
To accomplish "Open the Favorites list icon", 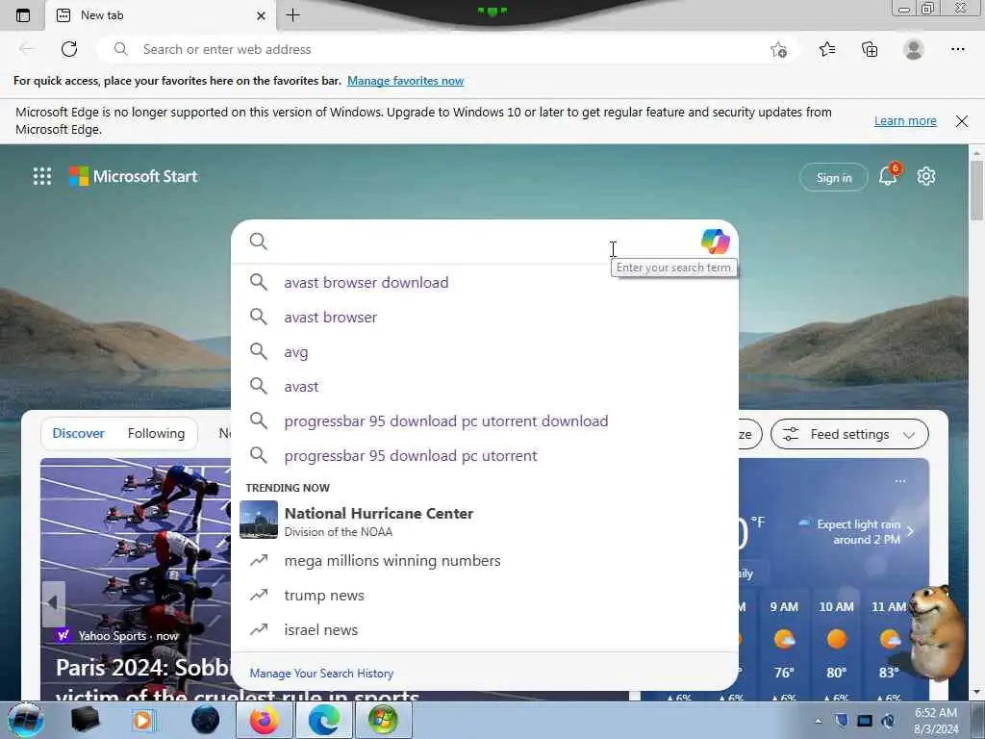I will tap(827, 49).
